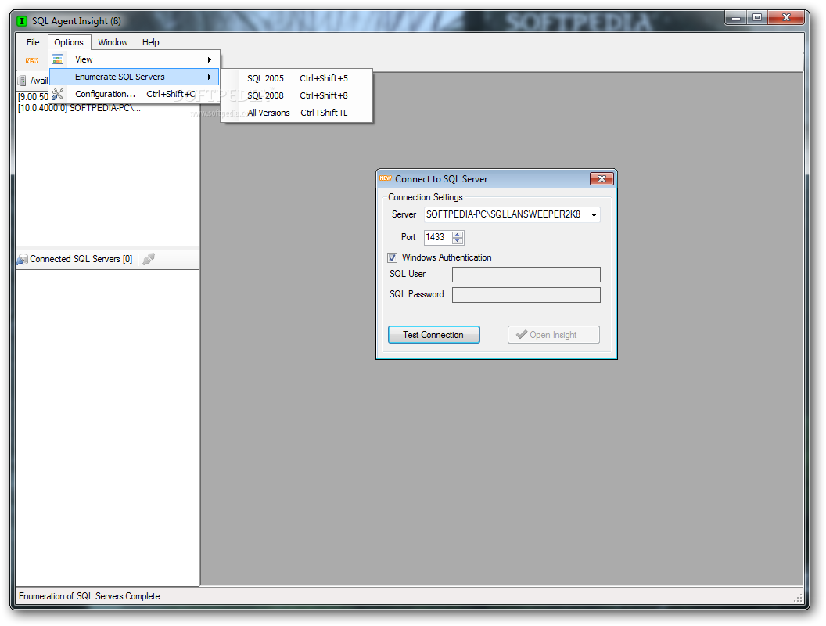Click the Open Insight button
Viewport: 826px width, 626px height.
[x=553, y=335]
